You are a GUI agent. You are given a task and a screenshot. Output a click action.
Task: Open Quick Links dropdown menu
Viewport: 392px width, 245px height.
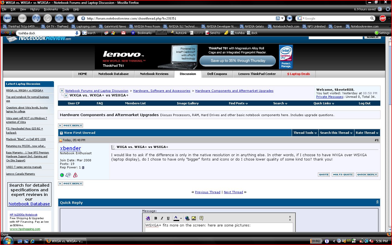324,103
